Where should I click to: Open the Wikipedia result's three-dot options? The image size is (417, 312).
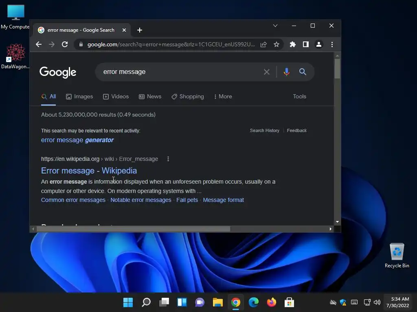coord(168,159)
